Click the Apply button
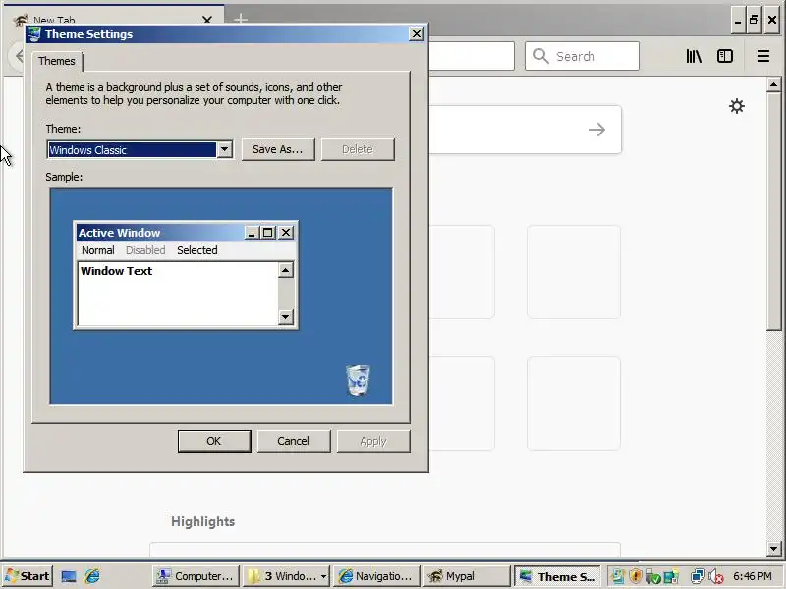This screenshot has width=786, height=589. 373,441
